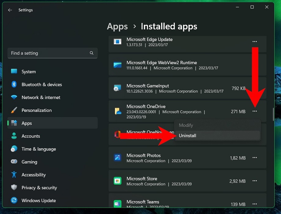Click the Find a setting search box
This screenshot has width=281, height=214.
52,53
